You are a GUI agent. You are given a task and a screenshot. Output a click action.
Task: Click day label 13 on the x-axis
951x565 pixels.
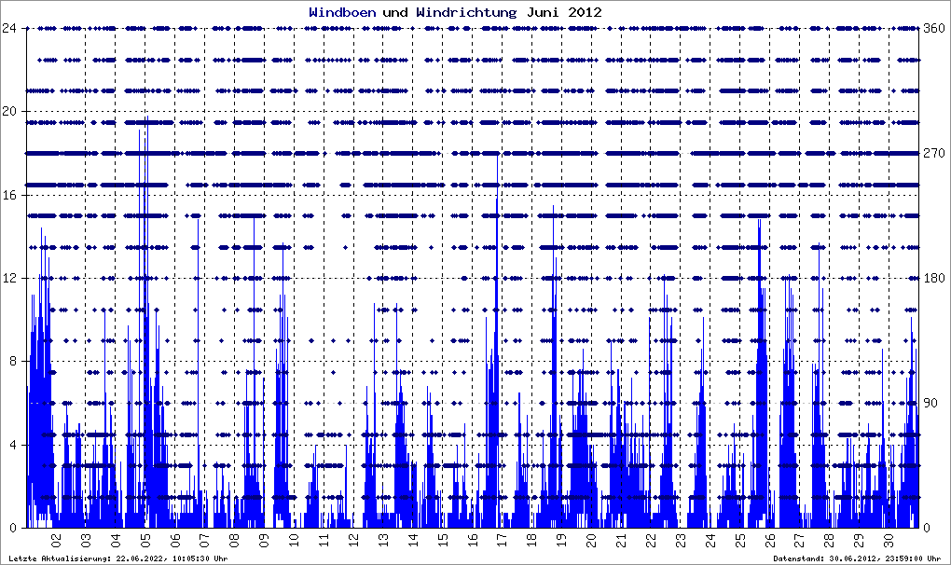point(382,540)
